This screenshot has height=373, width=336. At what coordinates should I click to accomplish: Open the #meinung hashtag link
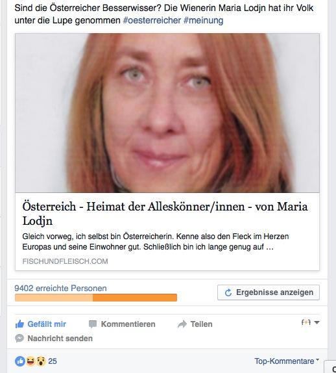pos(203,20)
